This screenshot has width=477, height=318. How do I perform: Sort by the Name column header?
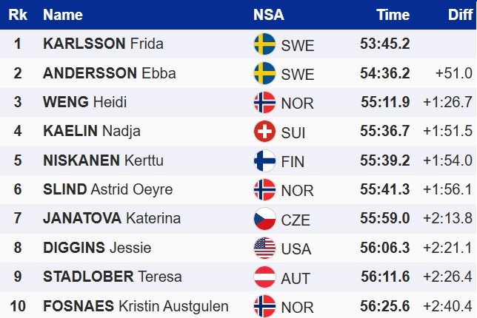63,15
